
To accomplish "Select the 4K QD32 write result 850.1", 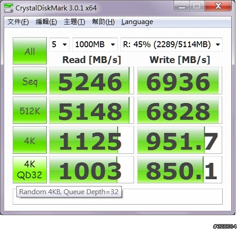I will 179,170.
